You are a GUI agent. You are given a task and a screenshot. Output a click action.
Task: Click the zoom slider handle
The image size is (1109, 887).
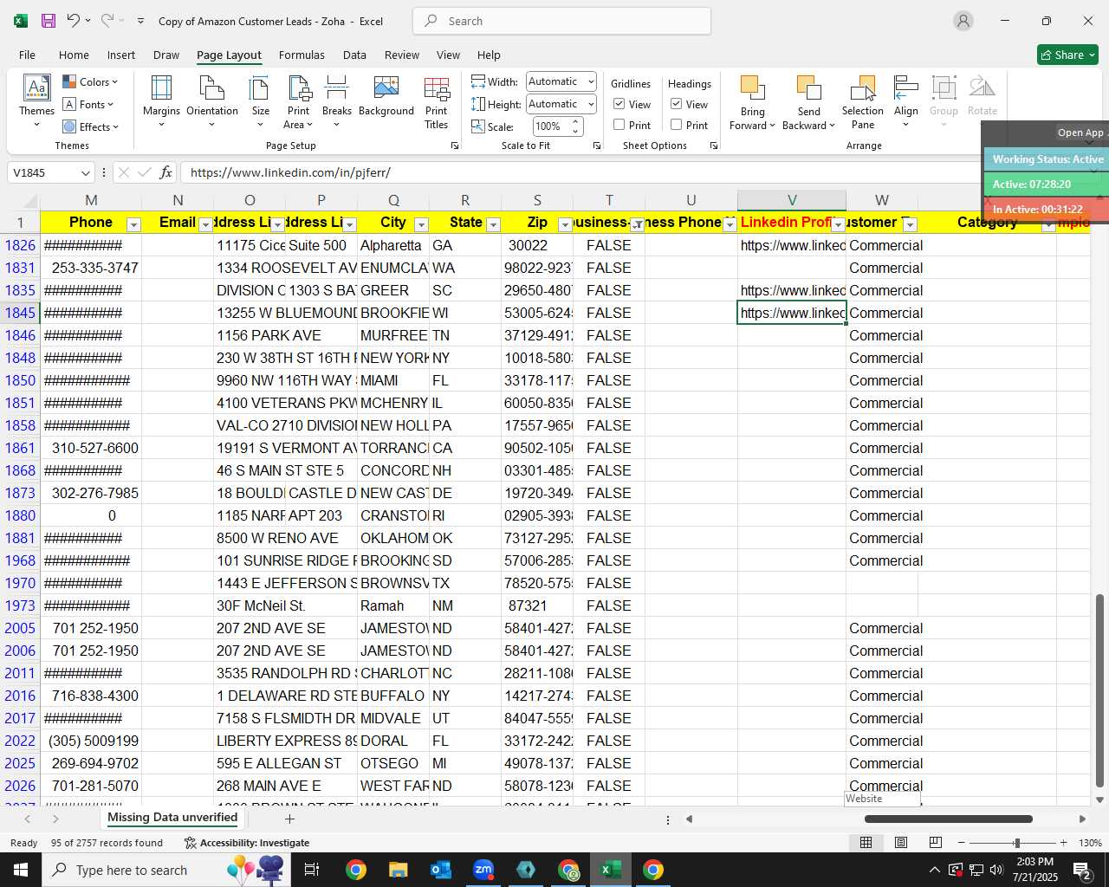[1016, 843]
